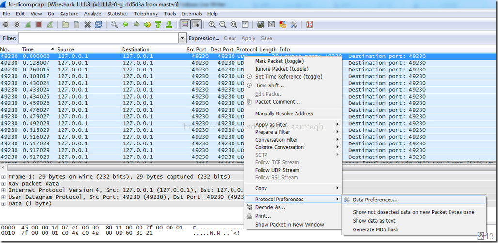
Task: Go forward in packet history arrow
Action: (x=136, y=24)
